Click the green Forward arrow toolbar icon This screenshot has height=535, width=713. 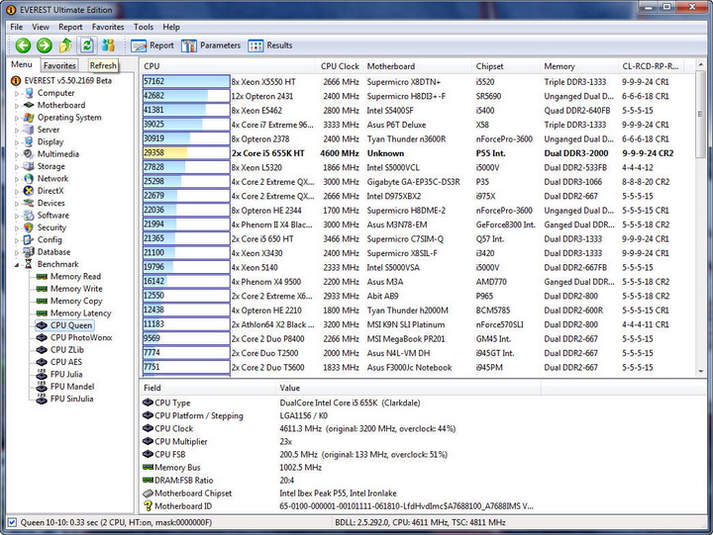tap(45, 45)
